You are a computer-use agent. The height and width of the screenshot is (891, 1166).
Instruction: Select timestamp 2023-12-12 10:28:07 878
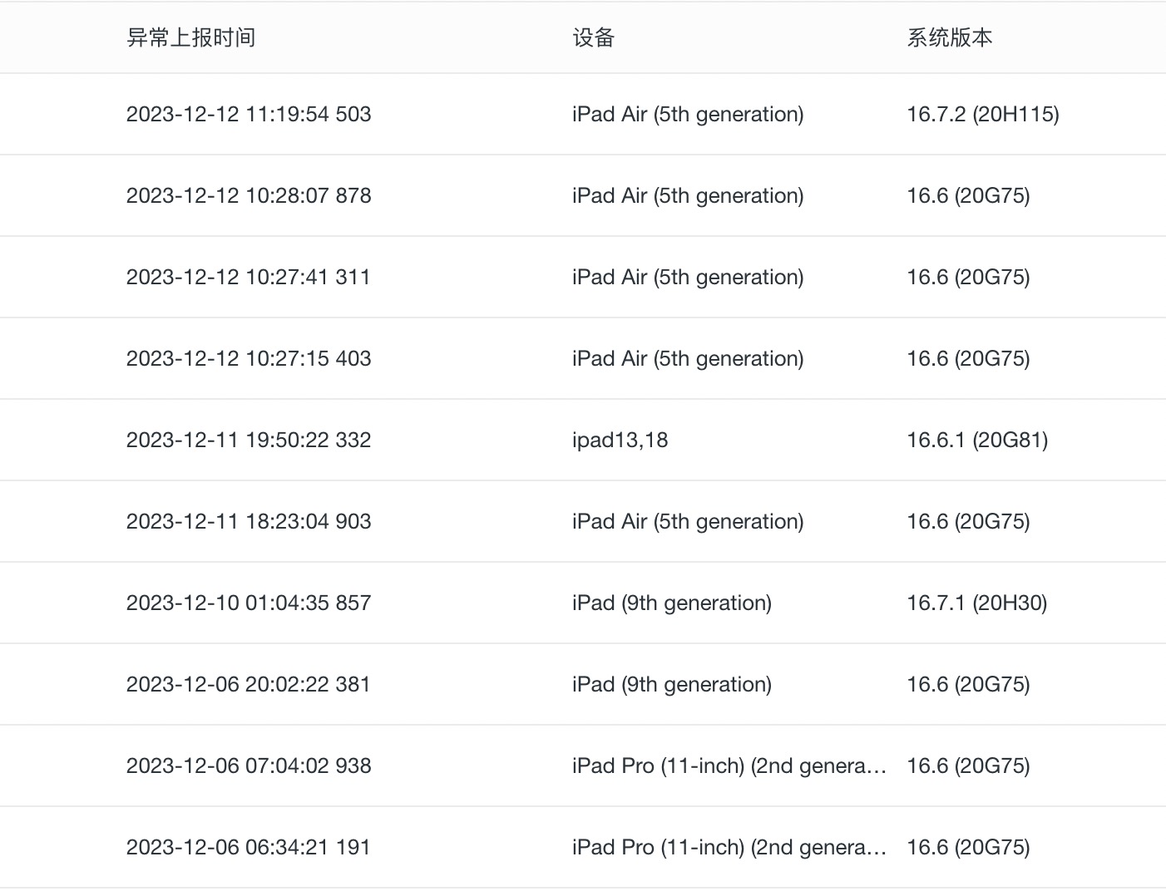click(249, 195)
